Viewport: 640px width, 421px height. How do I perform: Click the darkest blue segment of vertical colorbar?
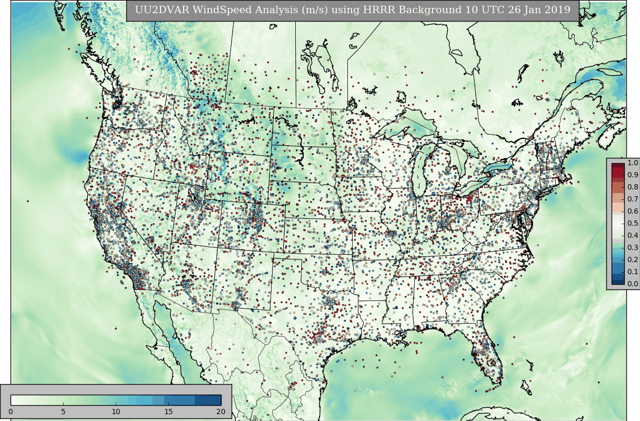coord(618,281)
